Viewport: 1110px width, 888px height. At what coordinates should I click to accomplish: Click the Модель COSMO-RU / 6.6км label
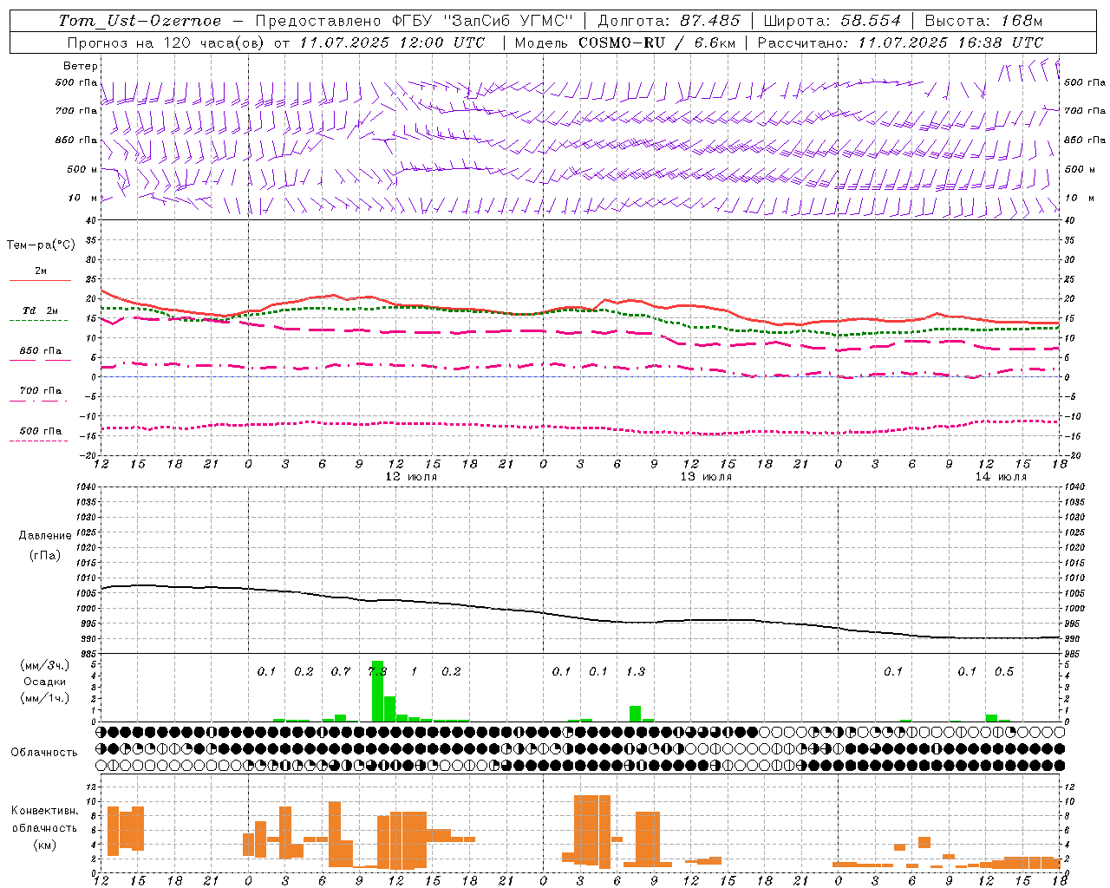(x=624, y=42)
